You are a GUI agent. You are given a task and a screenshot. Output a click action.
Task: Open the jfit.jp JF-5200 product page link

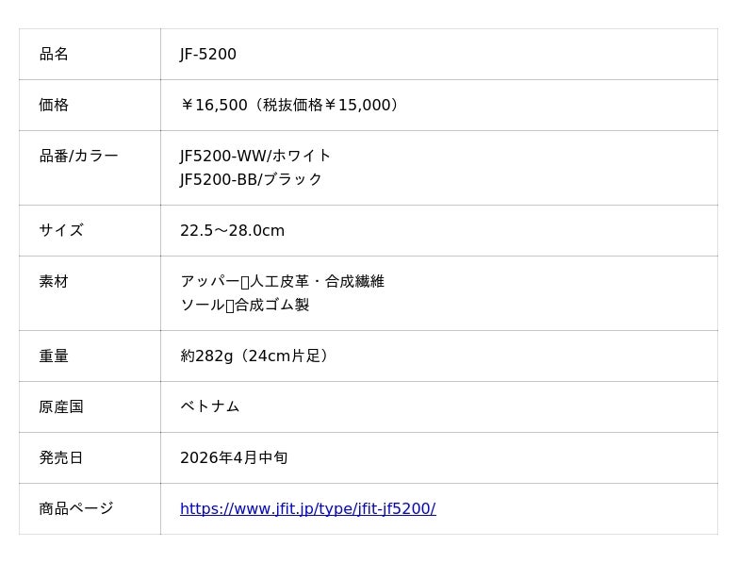pos(307,509)
